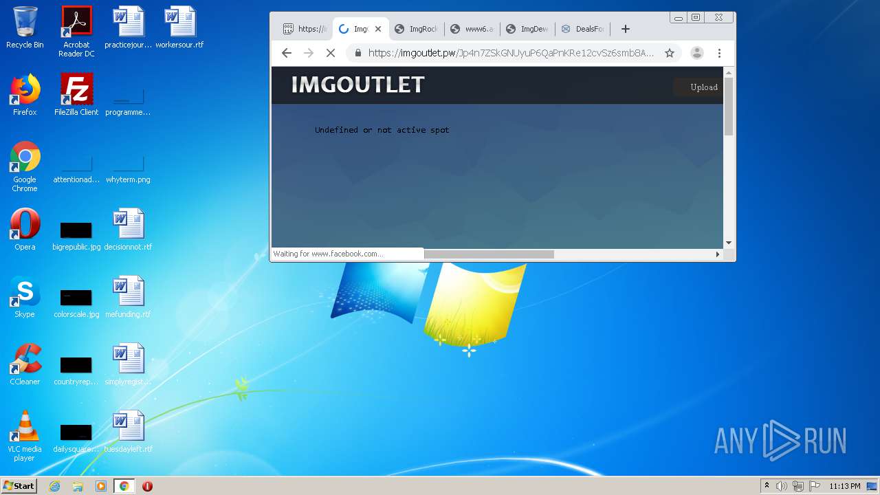Click scroll-up arrow of page scrollbar

[729, 72]
